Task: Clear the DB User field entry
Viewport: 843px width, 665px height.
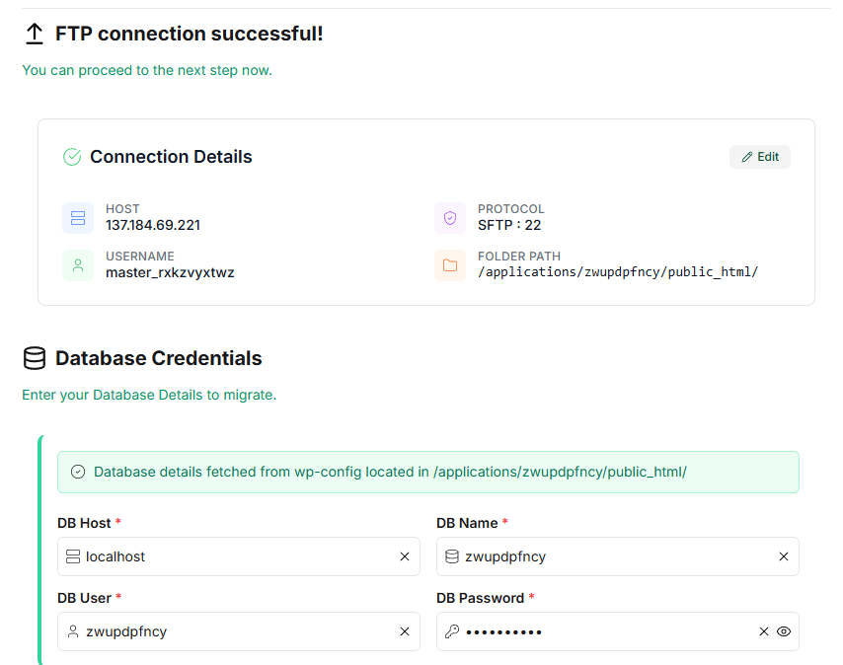Action: [x=404, y=630]
